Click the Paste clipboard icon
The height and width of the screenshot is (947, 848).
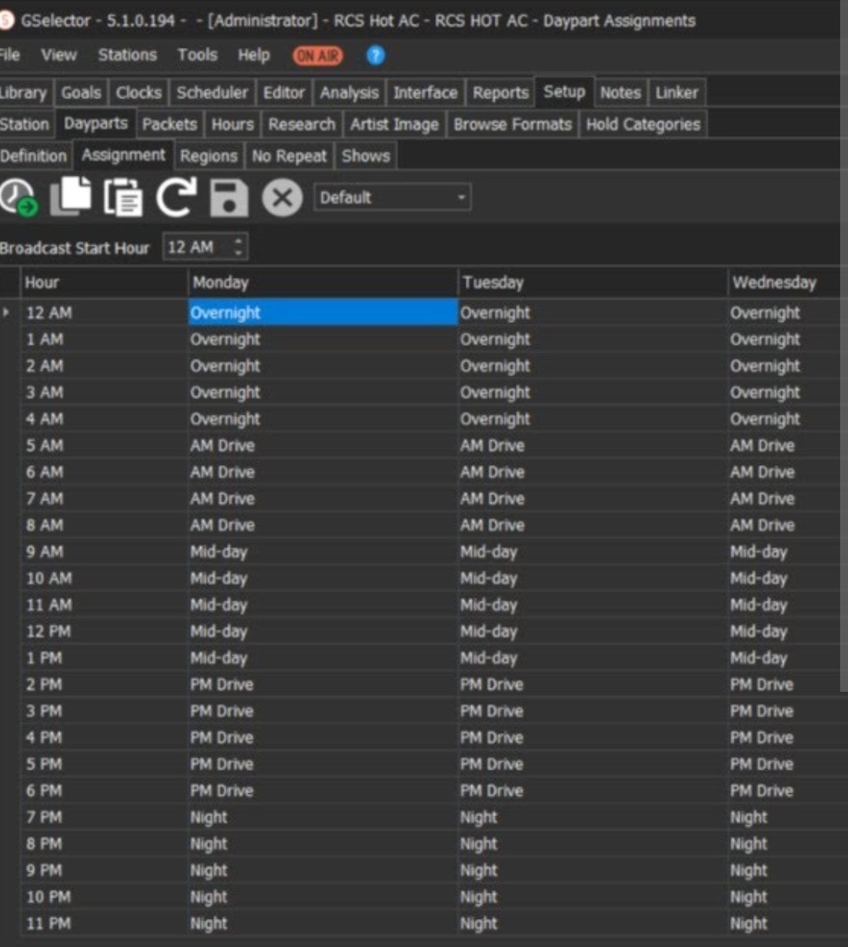click(123, 197)
